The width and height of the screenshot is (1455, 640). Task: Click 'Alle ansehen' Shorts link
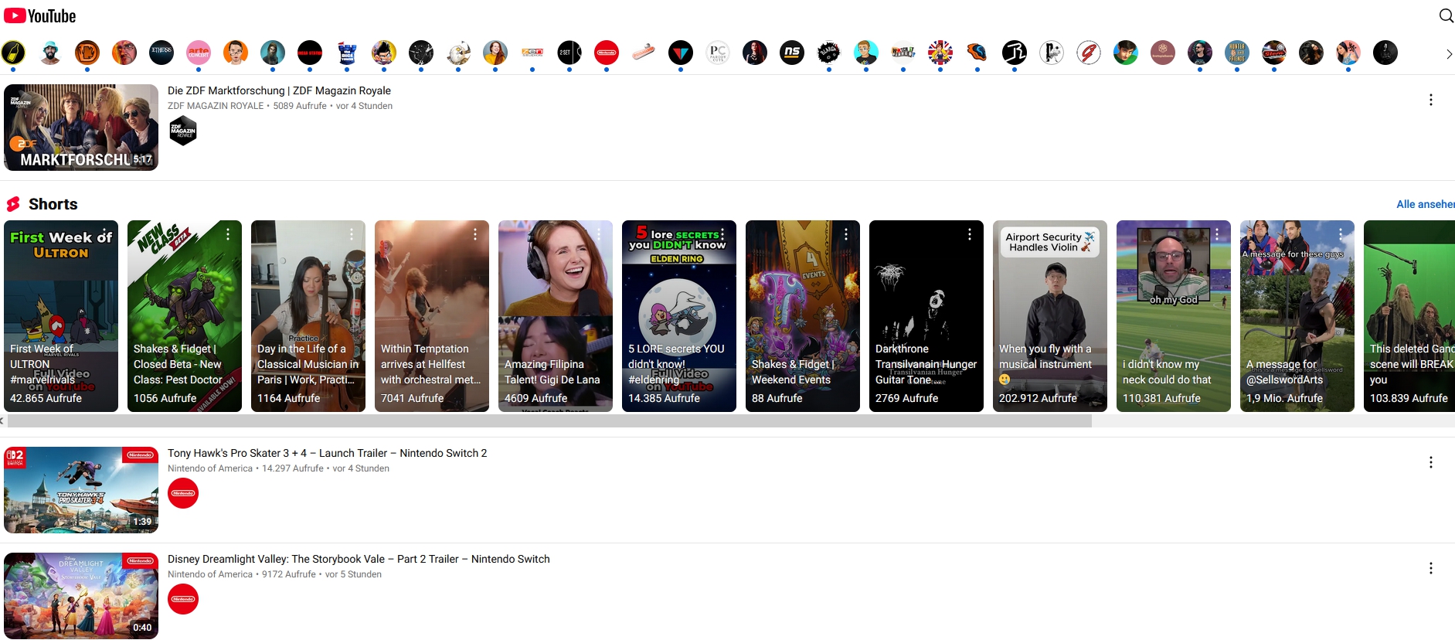coord(1425,204)
